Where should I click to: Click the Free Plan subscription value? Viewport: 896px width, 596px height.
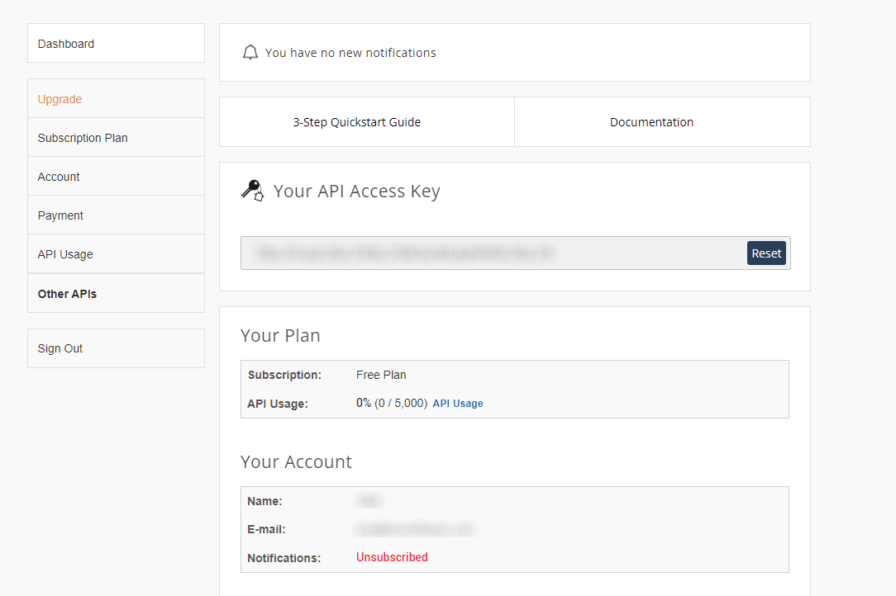click(381, 375)
